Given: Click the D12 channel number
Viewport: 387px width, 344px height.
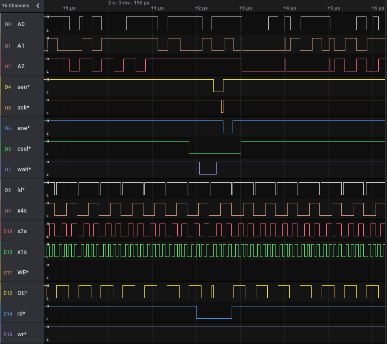Looking at the screenshot, I should 8,293.
